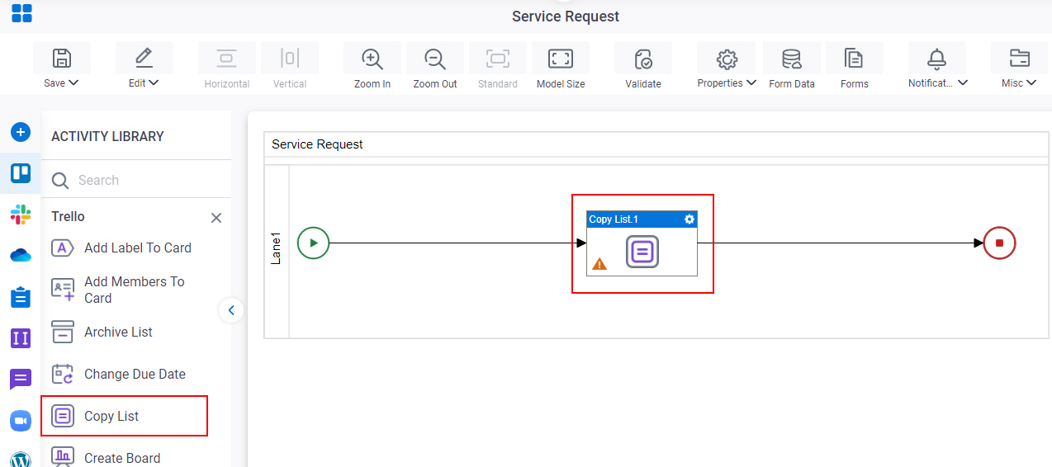Screen dimensions: 1052x467
Task: Select the Trello sidebar icon
Action: pyautogui.click(x=21, y=173)
